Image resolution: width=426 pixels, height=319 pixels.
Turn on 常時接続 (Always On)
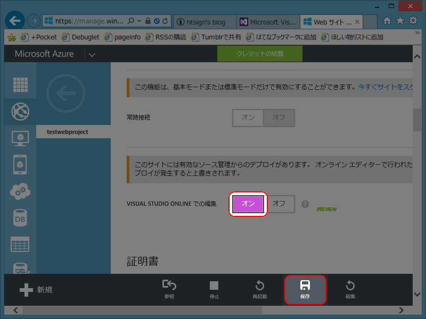[x=248, y=118]
